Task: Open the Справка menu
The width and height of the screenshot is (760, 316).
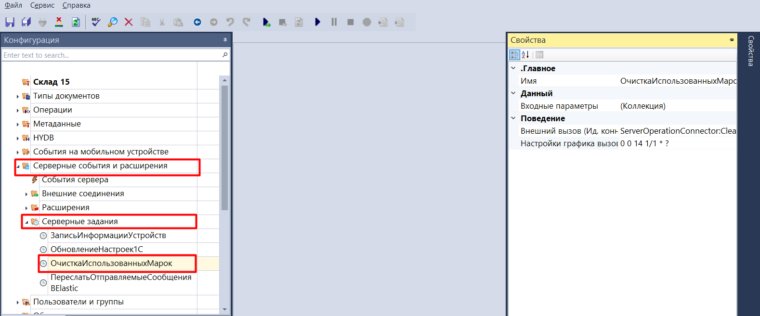Action: pos(77,5)
